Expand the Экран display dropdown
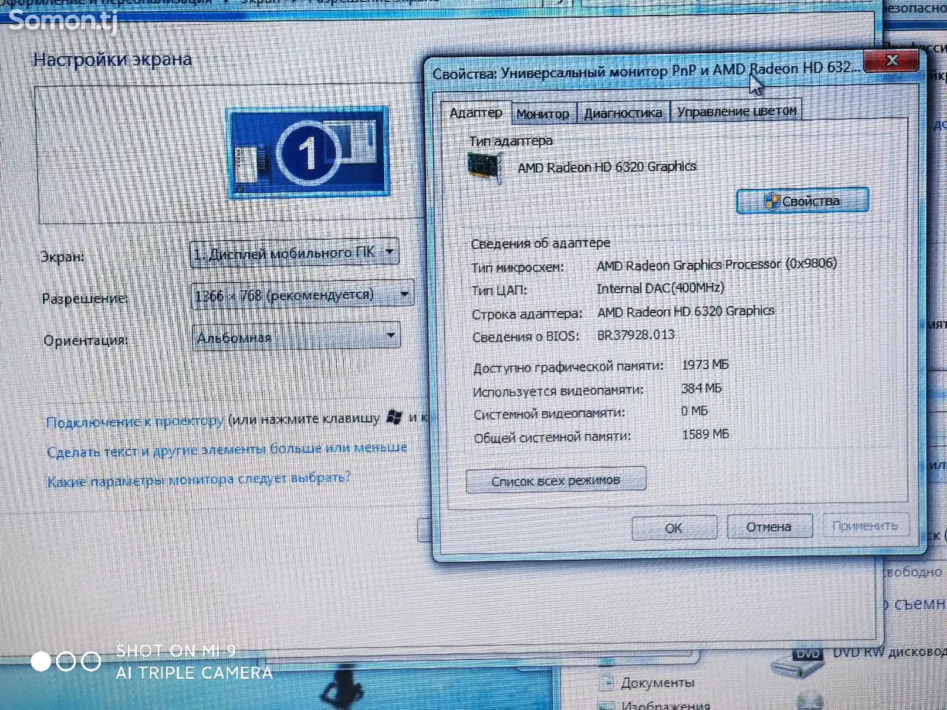 tap(294, 253)
